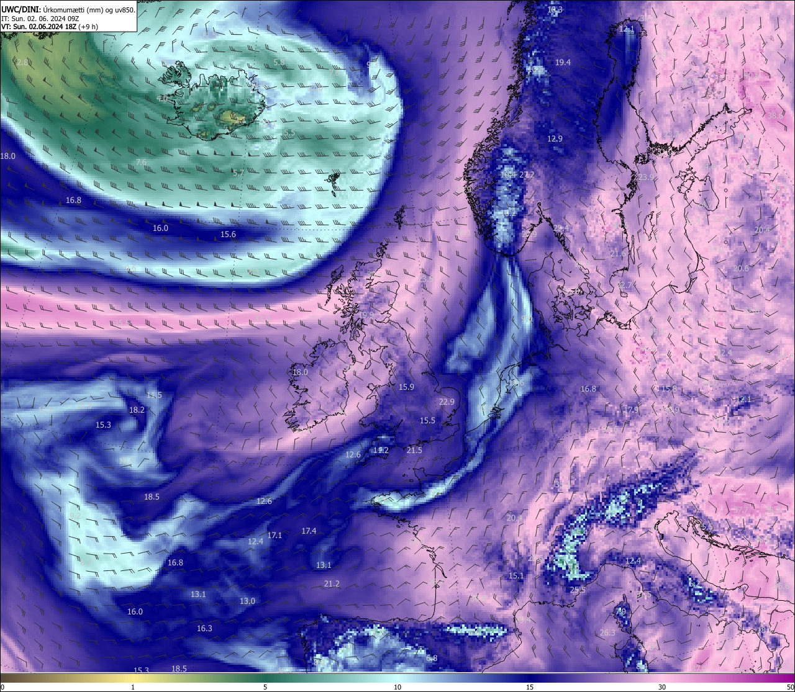Click the 15.8 value label over Poland

pyautogui.click(x=668, y=389)
